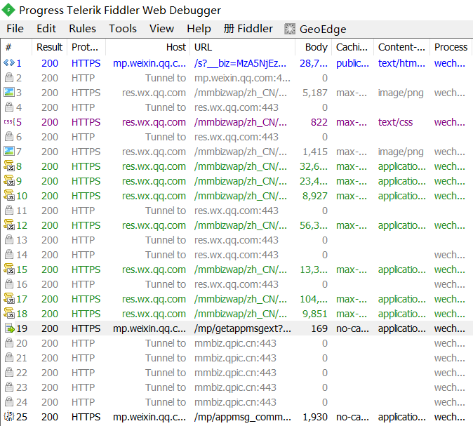This screenshot has width=473, height=426.
Task: Click body size 5,187 in session 3
Action: coord(315,93)
